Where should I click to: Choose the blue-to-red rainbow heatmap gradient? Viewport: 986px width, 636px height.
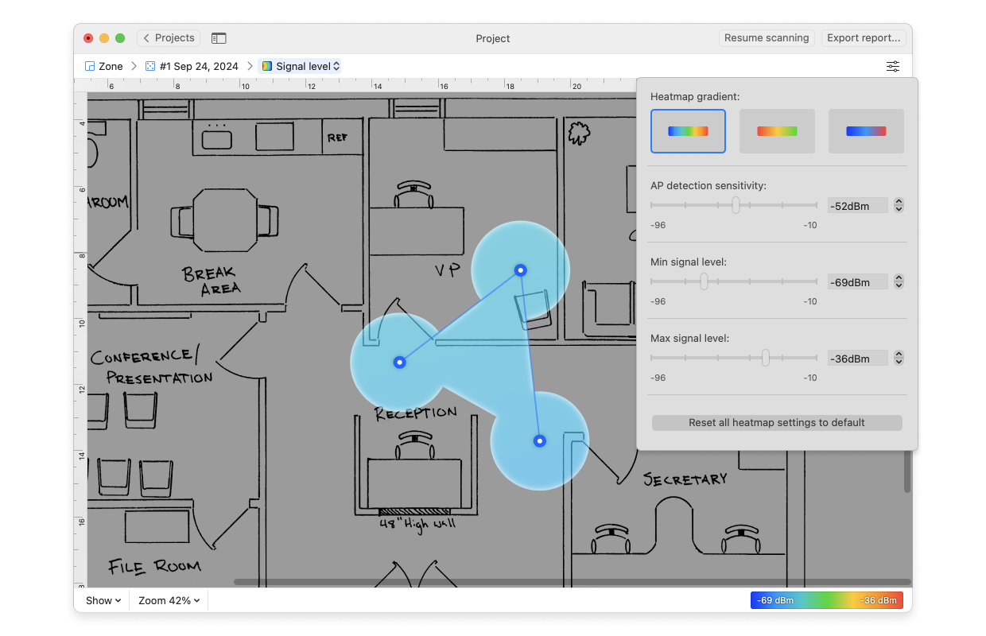[x=688, y=131]
